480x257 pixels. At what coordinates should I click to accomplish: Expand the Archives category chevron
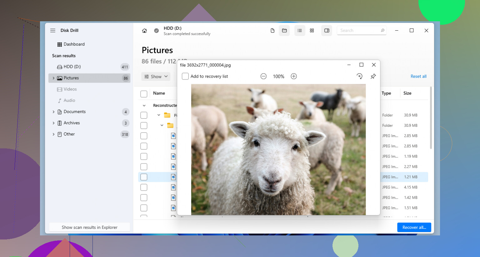pos(53,123)
